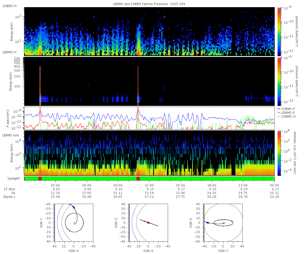
Task: Click the Dipole L row label
Action: 10,197
